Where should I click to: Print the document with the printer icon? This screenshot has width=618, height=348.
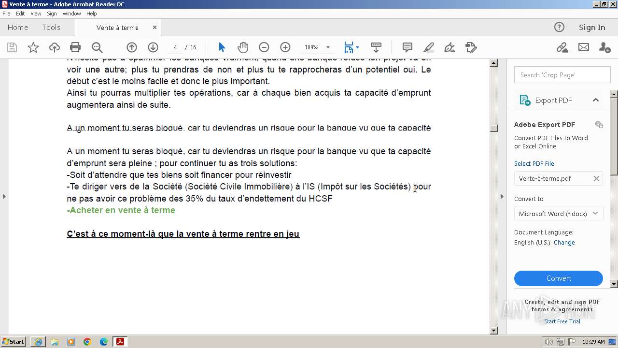(x=75, y=47)
